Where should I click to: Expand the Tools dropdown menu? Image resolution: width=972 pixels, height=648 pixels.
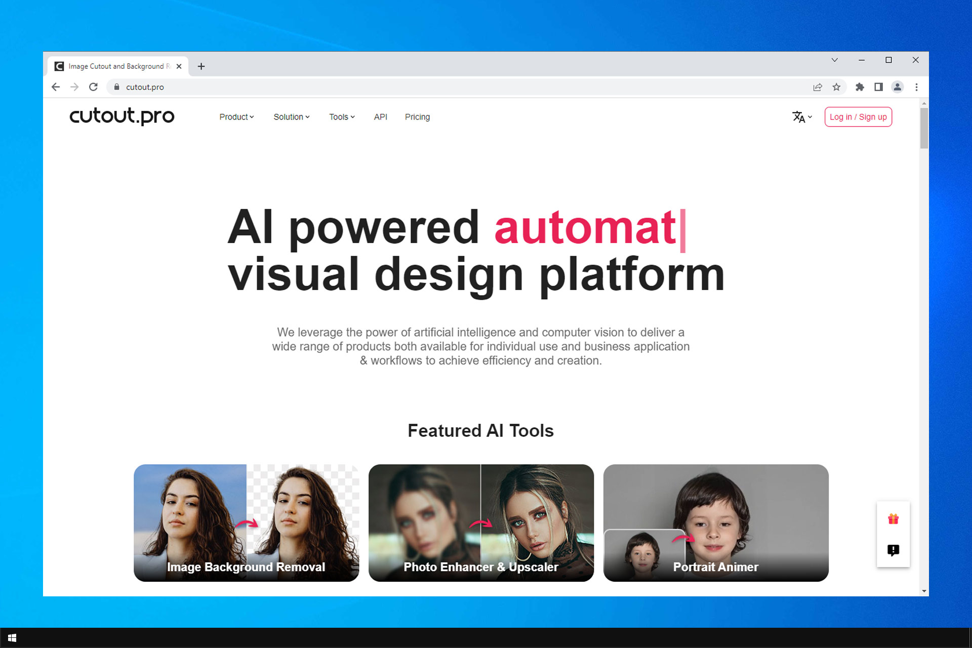[x=340, y=116]
